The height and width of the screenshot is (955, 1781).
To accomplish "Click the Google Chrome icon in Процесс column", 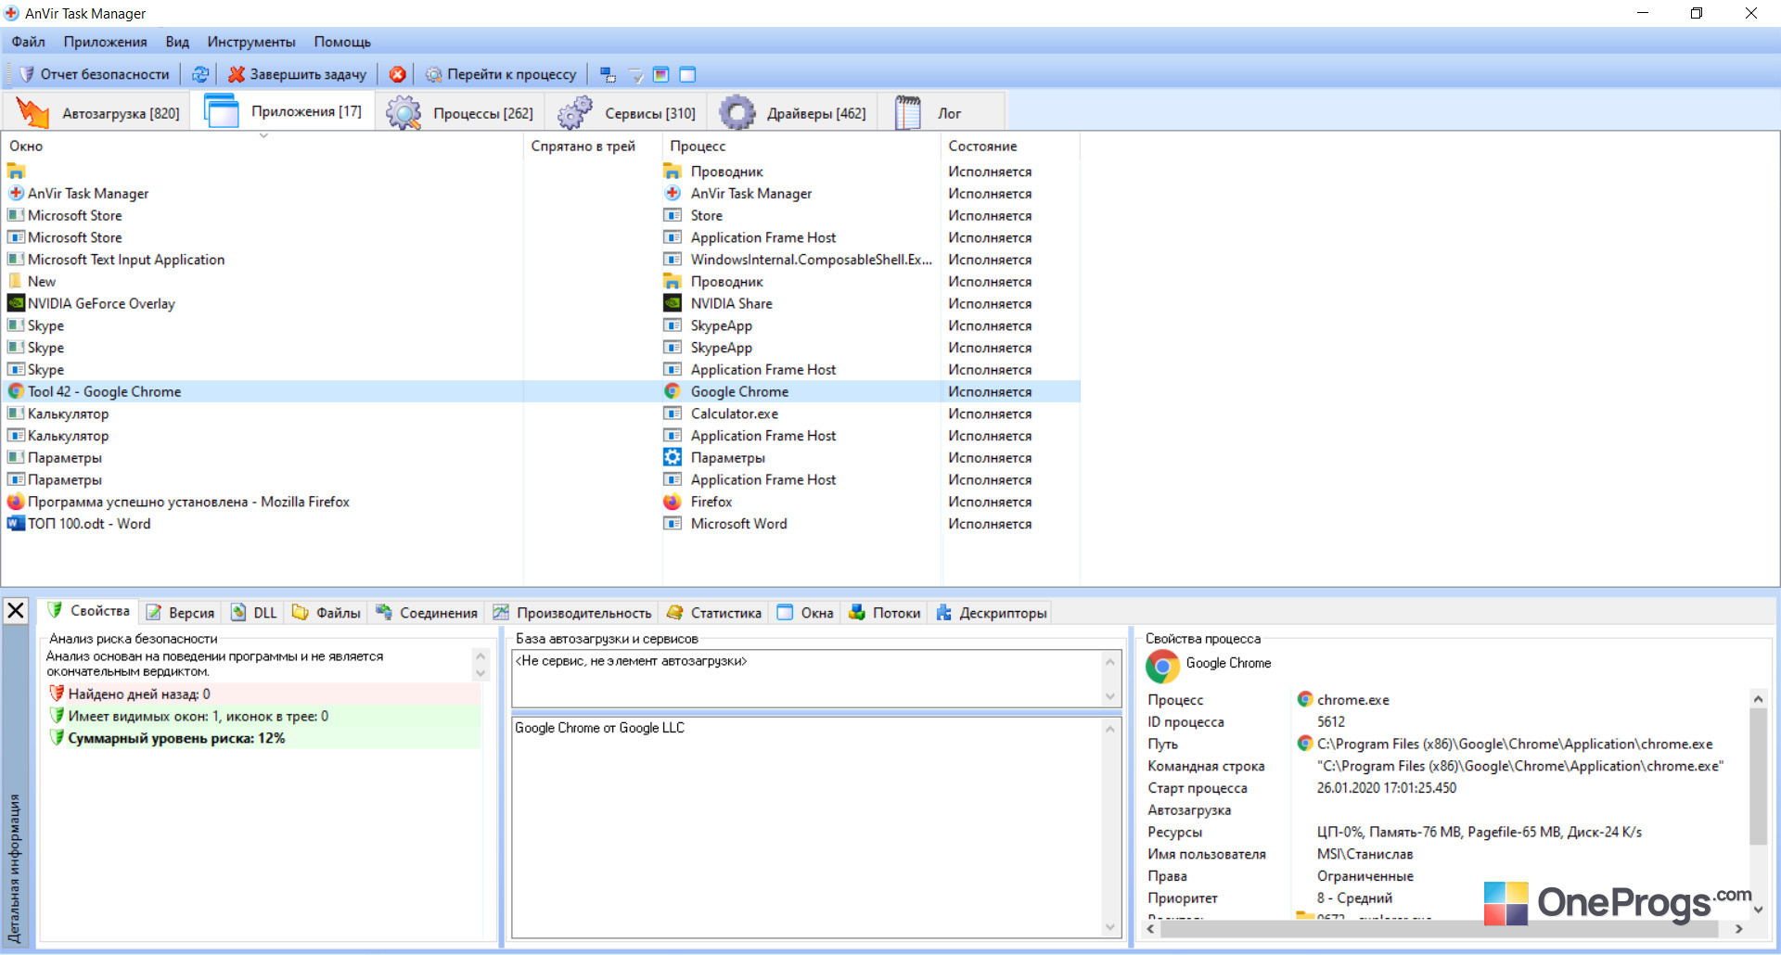I will (673, 391).
